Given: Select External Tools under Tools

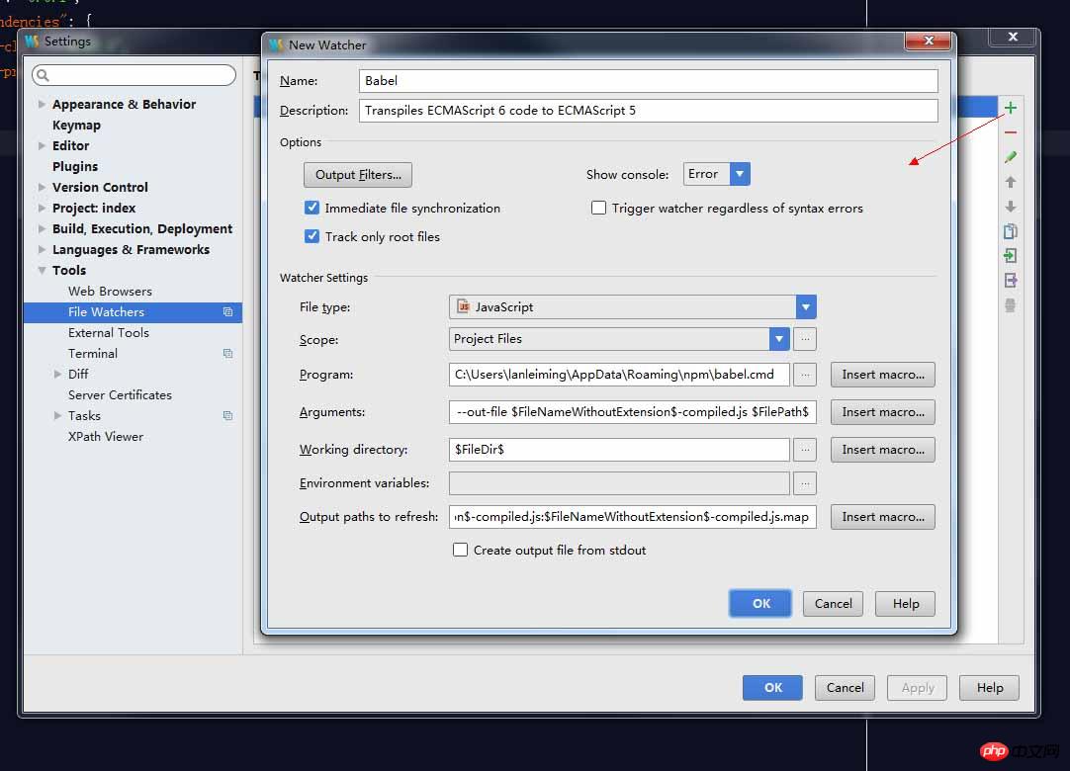Looking at the screenshot, I should pos(109,333).
